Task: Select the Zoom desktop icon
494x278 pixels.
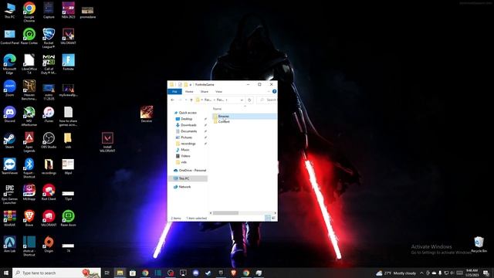Action: pyautogui.click(x=9, y=88)
